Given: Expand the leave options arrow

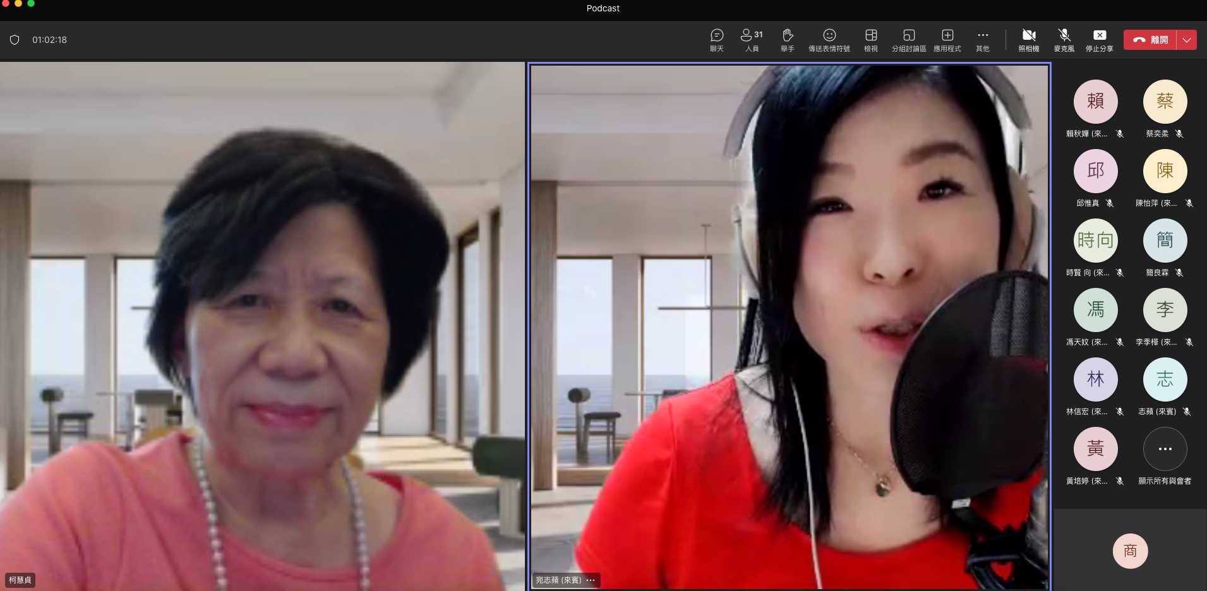Looking at the screenshot, I should pyautogui.click(x=1187, y=40).
